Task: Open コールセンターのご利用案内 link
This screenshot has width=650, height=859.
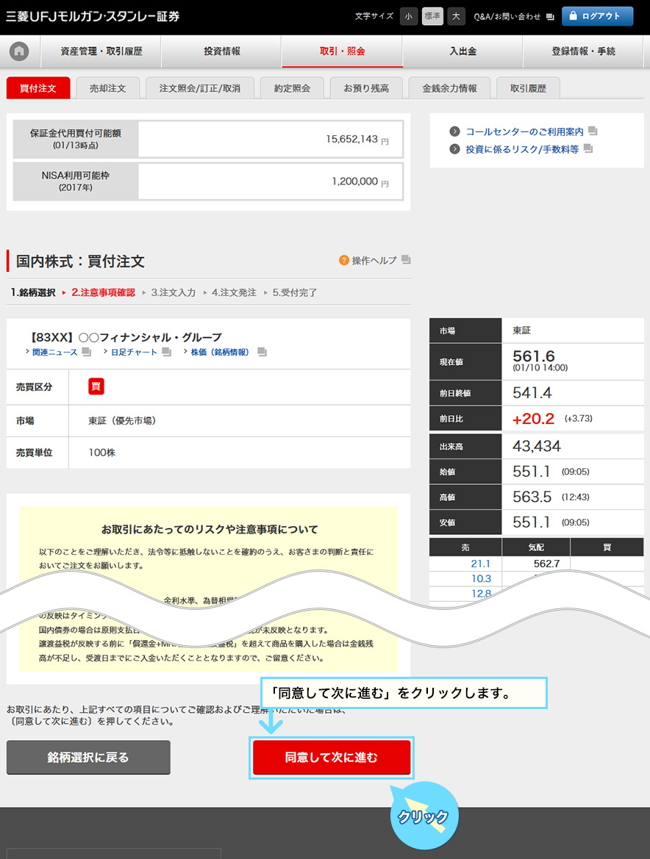Action: click(x=524, y=132)
